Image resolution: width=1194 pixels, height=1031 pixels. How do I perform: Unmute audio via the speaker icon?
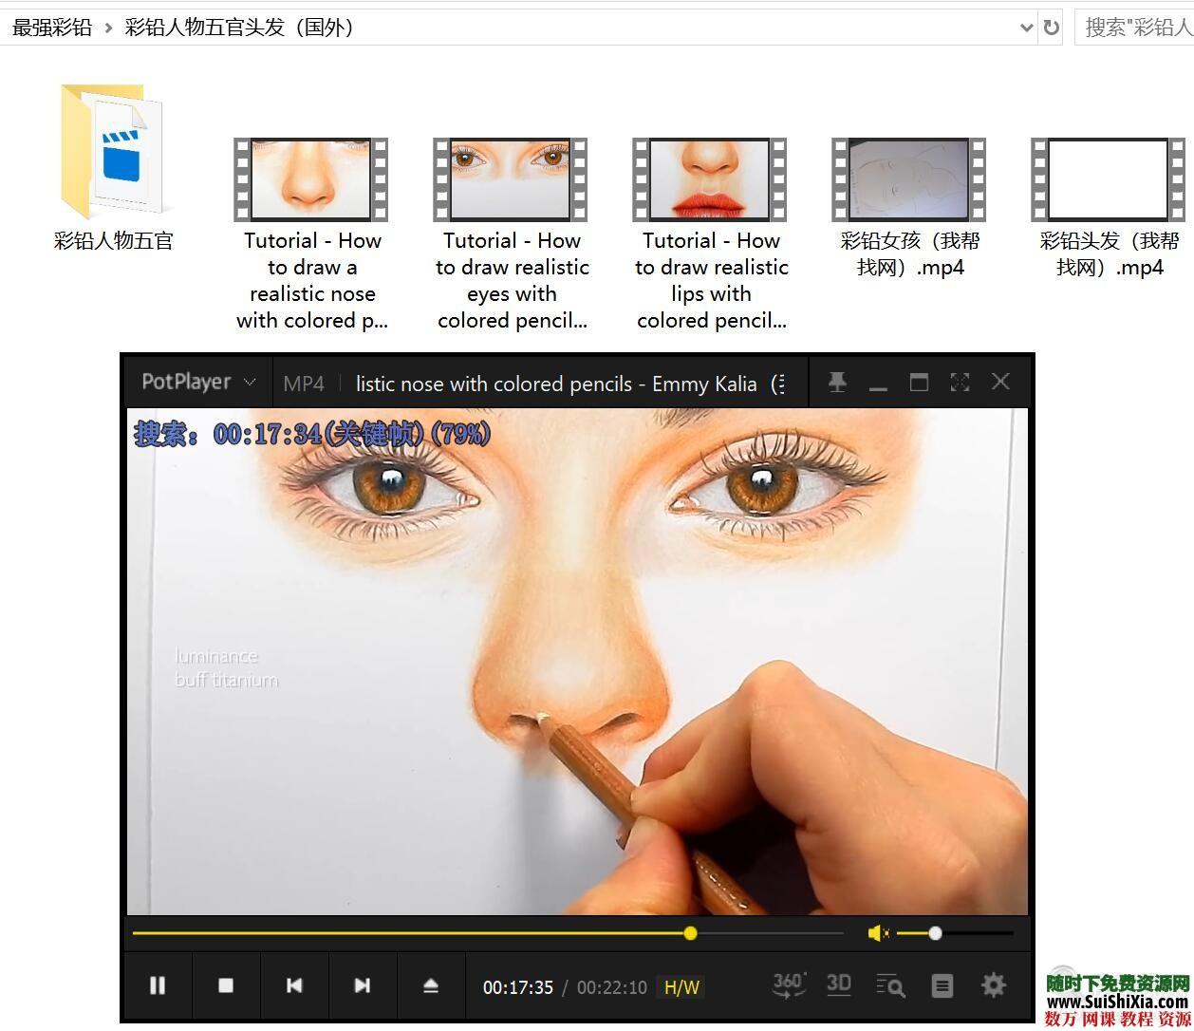click(x=878, y=934)
